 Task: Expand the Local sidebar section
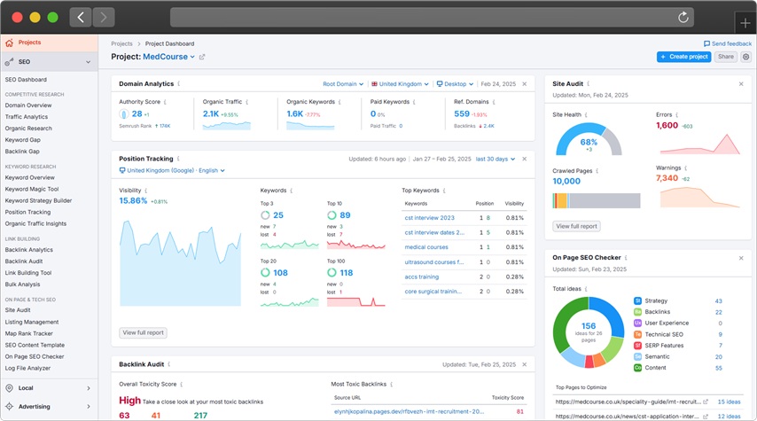(x=89, y=388)
